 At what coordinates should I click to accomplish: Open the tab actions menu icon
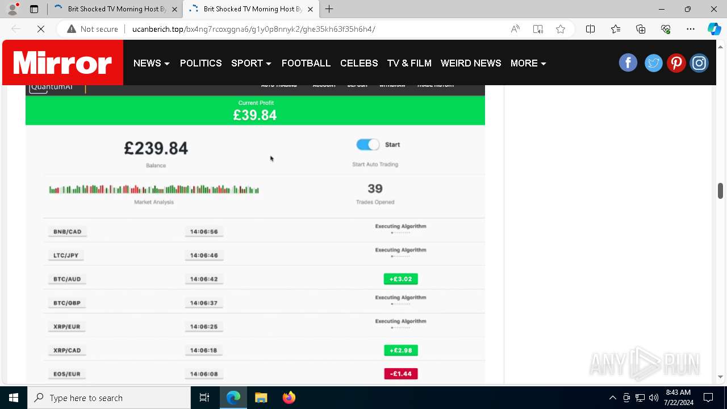tap(34, 9)
